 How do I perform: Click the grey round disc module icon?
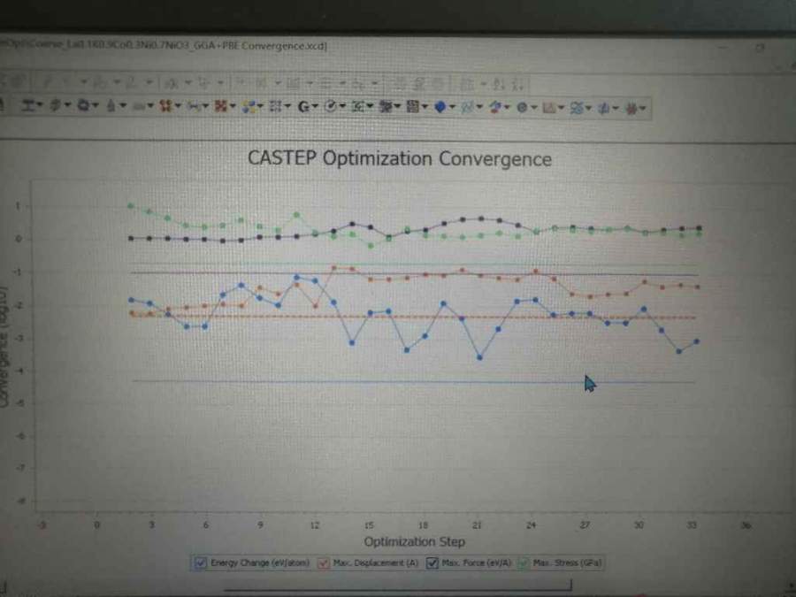tap(522, 107)
